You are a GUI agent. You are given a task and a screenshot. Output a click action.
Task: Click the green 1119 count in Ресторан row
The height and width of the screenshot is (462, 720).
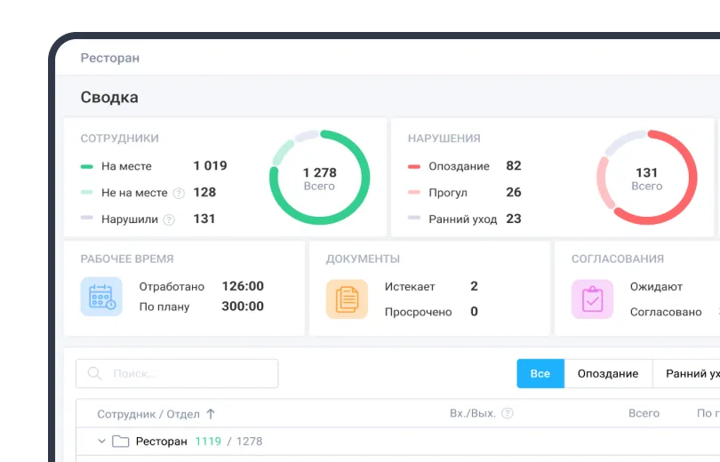click(208, 442)
